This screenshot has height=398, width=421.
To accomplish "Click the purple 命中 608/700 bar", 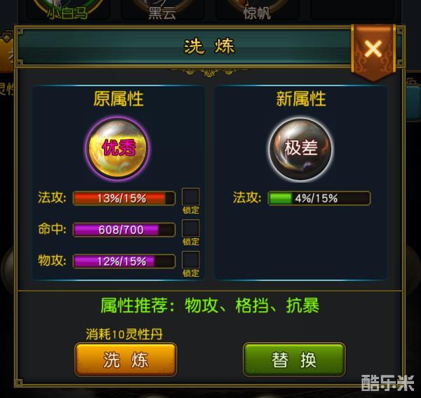I will pos(124,230).
